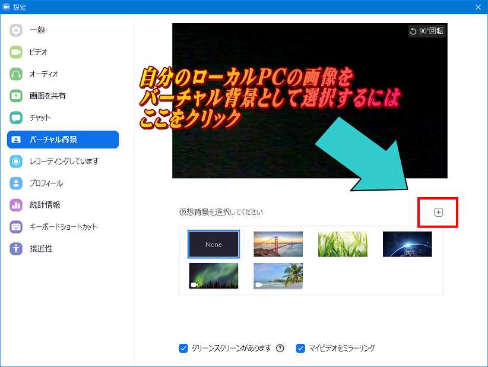Image resolution: width=488 pixels, height=367 pixels.
Task: Open レコーディングしています settings
Action: [63, 162]
